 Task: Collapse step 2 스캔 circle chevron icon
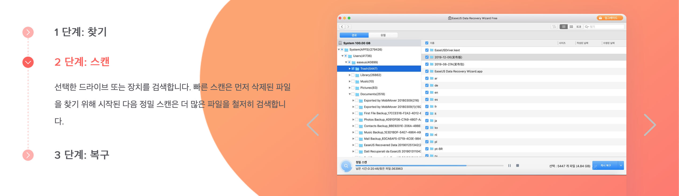pos(28,62)
